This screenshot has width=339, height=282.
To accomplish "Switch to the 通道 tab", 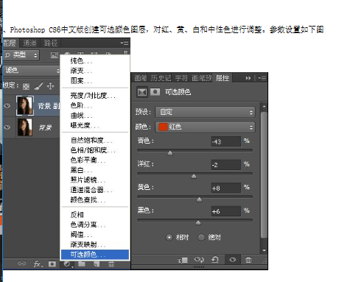I will pos(30,43).
